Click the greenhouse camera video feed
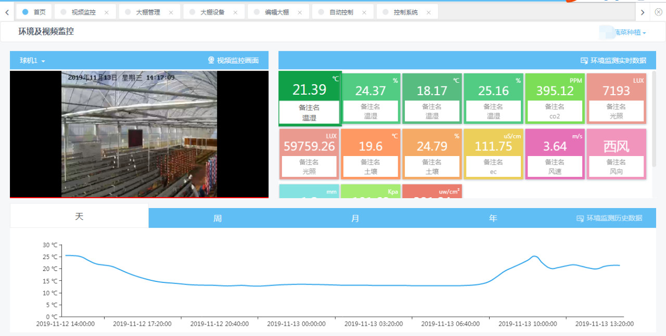 (x=139, y=134)
